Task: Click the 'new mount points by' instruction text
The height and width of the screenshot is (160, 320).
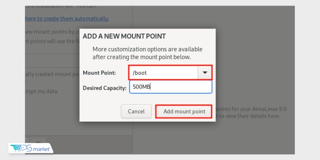Action: pyautogui.click(x=52, y=32)
